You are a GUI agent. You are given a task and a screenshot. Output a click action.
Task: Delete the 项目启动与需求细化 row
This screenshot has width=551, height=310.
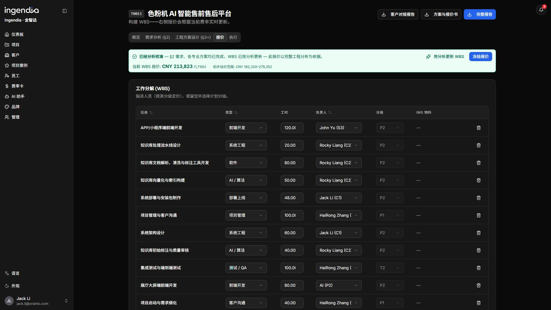click(478, 303)
